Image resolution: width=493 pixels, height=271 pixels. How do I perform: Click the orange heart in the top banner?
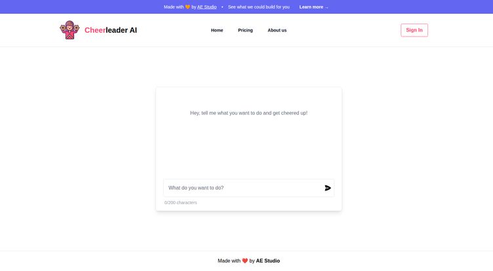click(187, 7)
